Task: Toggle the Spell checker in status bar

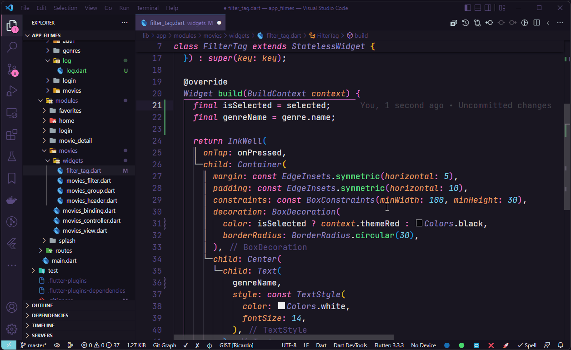Action: point(527,345)
